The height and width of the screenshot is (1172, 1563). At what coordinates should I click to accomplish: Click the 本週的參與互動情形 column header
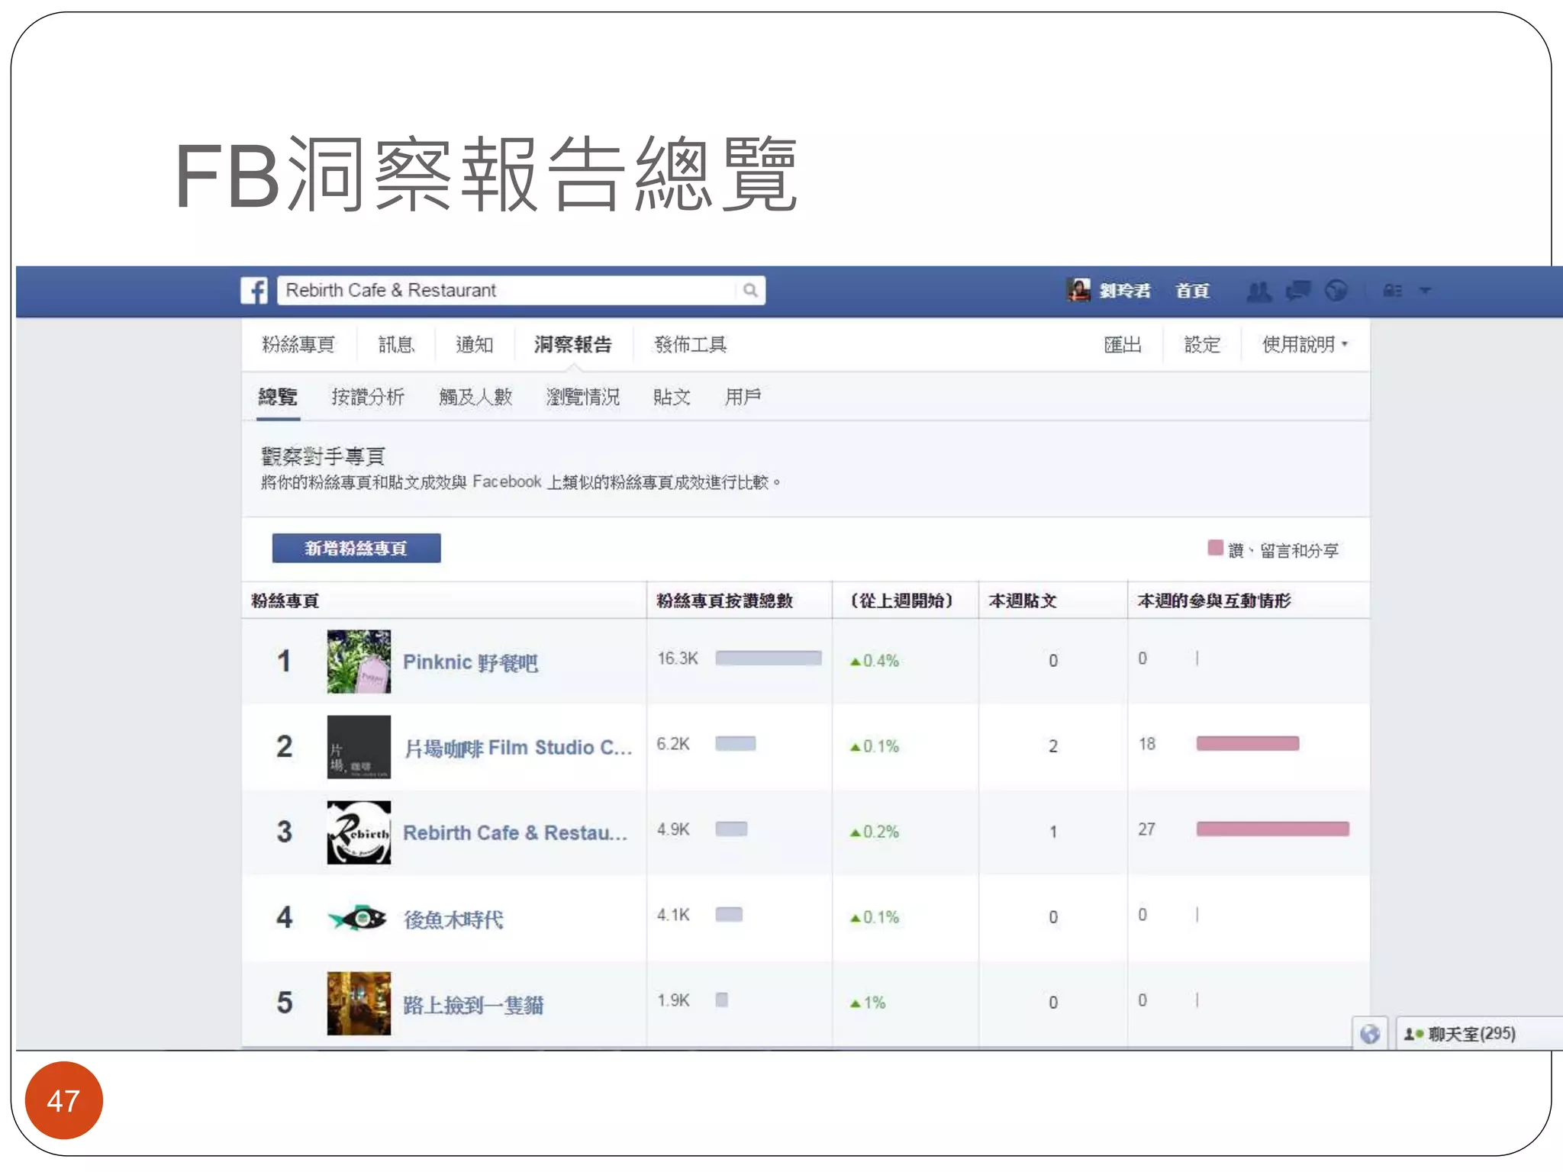(x=1214, y=600)
